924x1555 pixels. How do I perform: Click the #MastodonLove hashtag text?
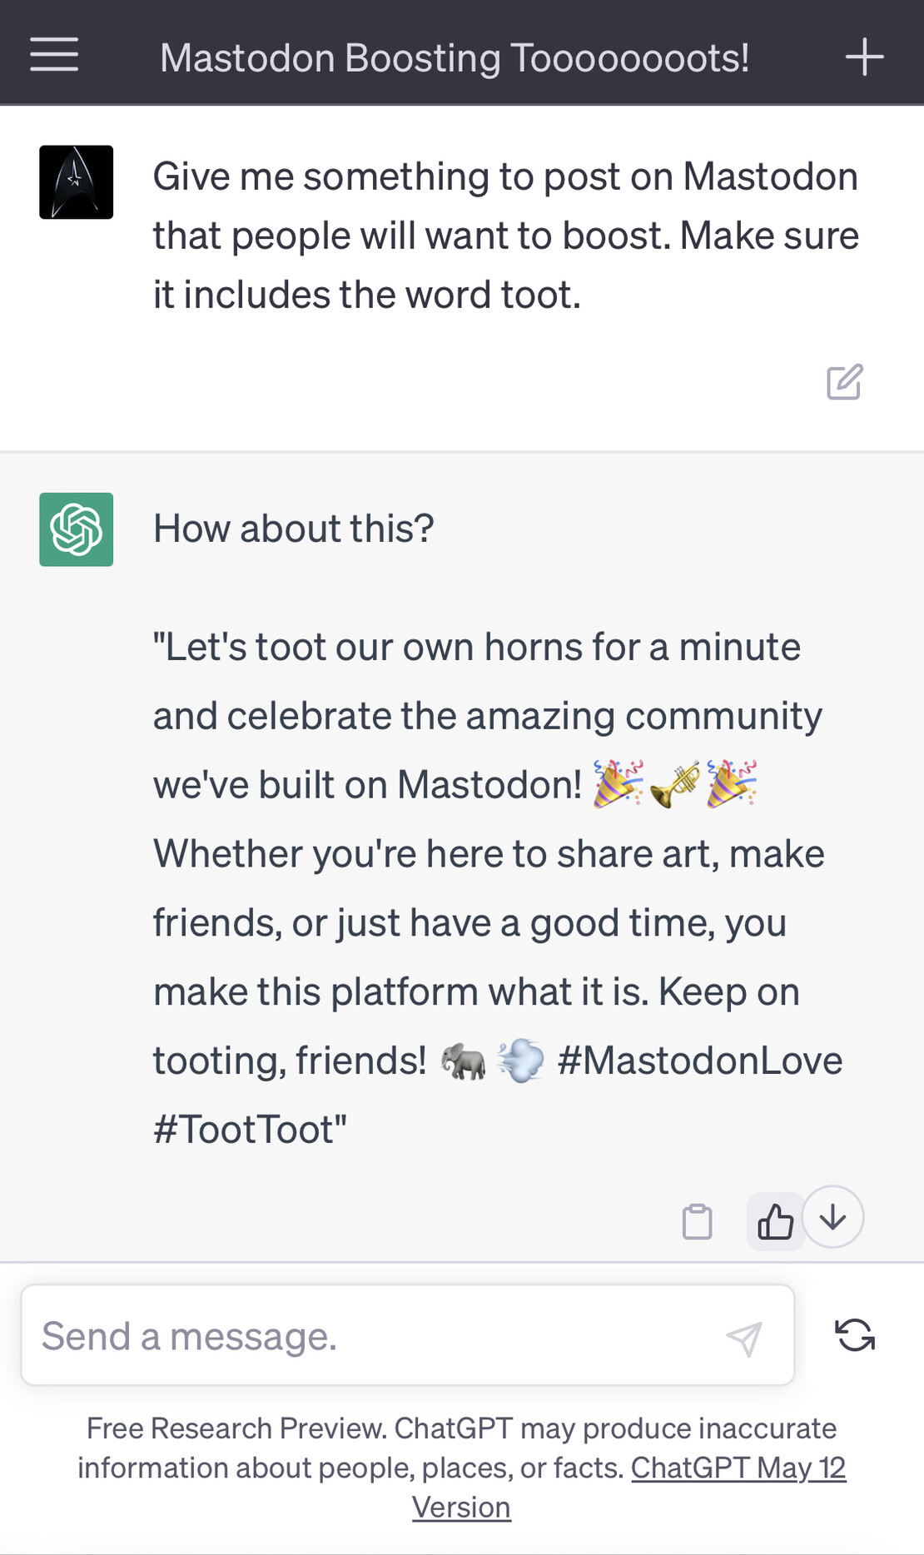tap(700, 1061)
